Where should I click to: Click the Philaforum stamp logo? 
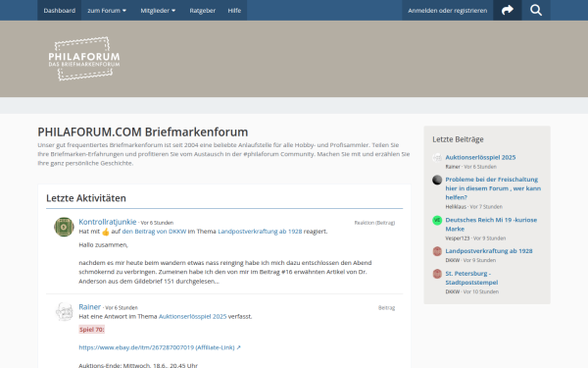(x=84, y=59)
